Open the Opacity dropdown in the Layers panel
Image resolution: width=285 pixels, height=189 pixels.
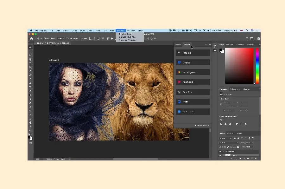click(x=252, y=143)
